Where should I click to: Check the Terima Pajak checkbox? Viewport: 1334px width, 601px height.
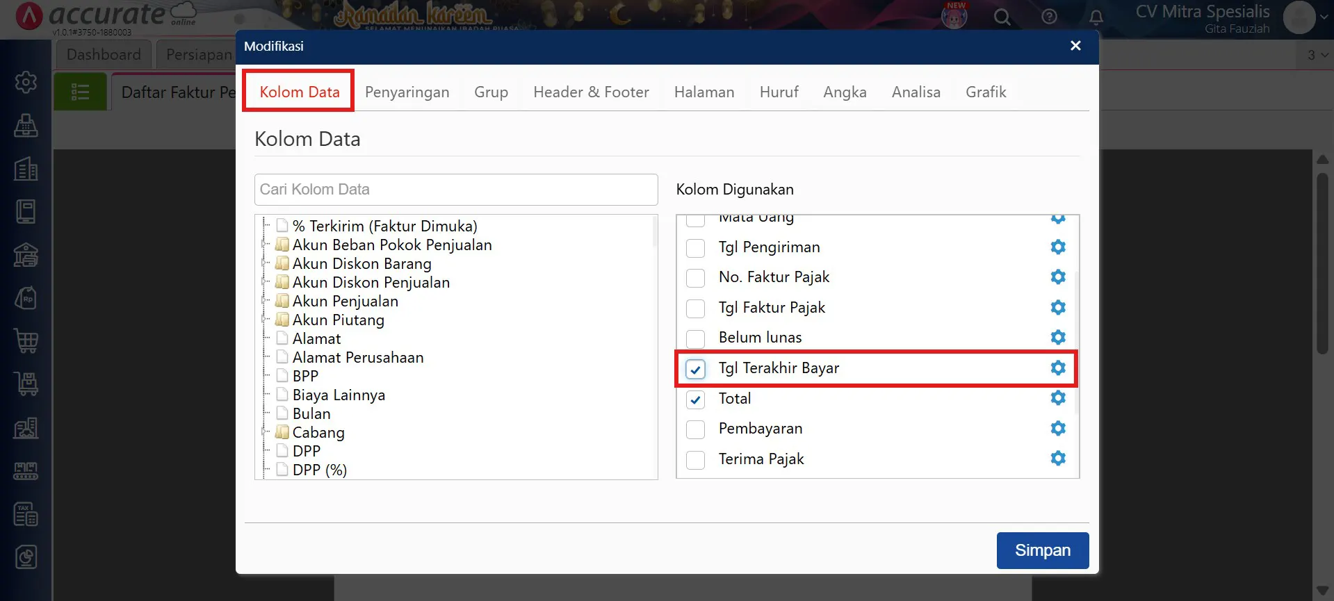tap(695, 460)
